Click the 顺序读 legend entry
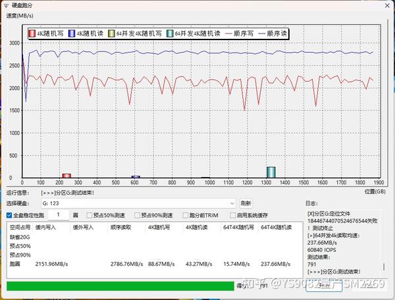 pos(273,34)
